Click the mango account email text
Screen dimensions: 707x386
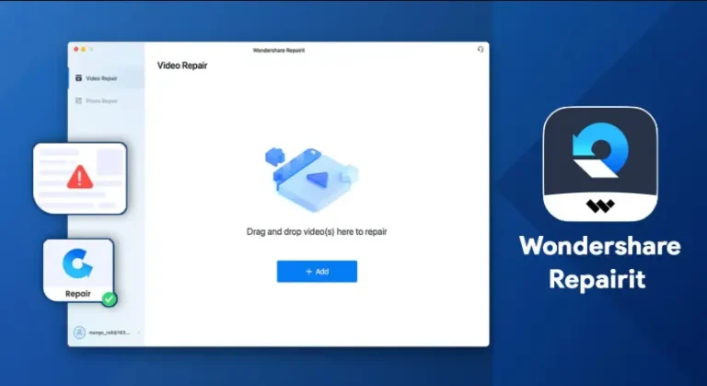pyautogui.click(x=110, y=333)
